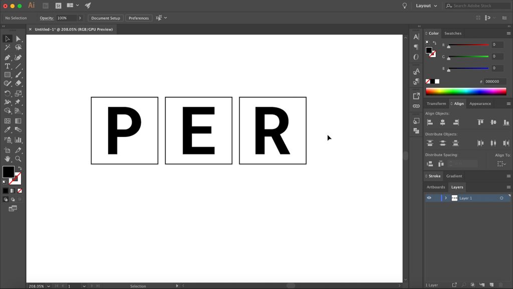Click Horizontal Align Left in Align panel
Image resolution: width=513 pixels, height=289 pixels.
[430, 122]
